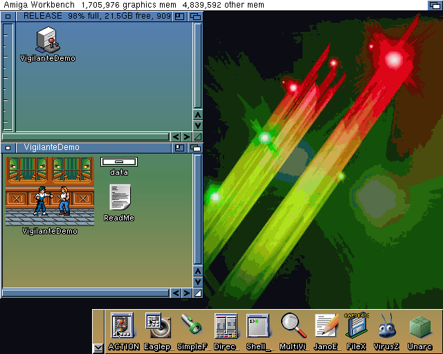Image resolution: width=443 pixels, height=354 pixels.
Task: Click RELEASE window zoom gadget
Action: tap(179, 17)
